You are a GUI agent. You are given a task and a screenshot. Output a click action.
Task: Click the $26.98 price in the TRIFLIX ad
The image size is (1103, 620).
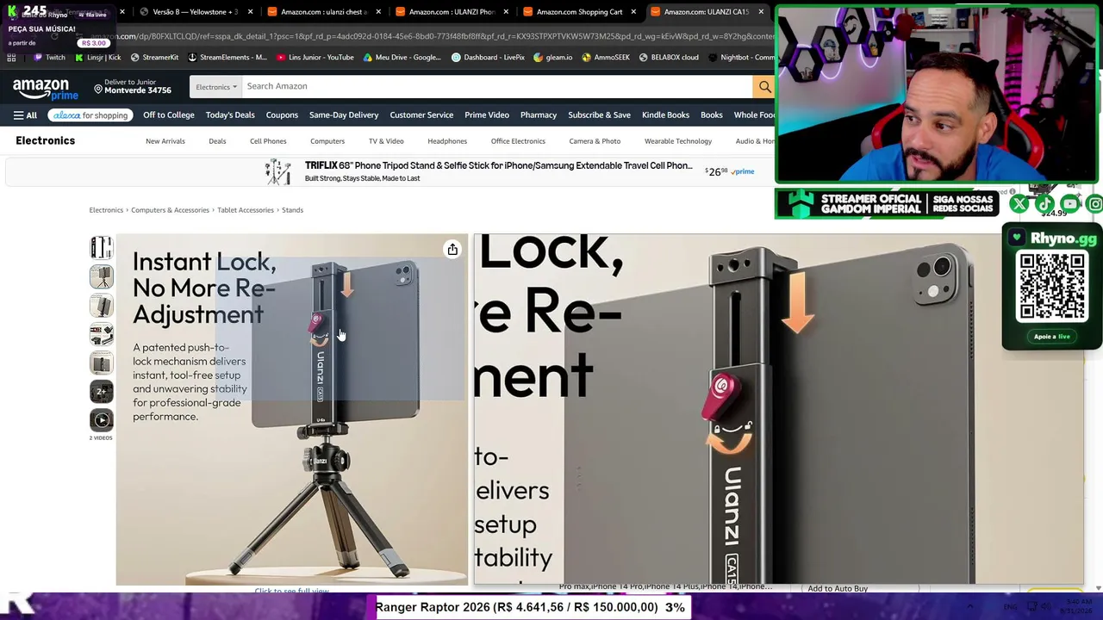click(x=717, y=171)
